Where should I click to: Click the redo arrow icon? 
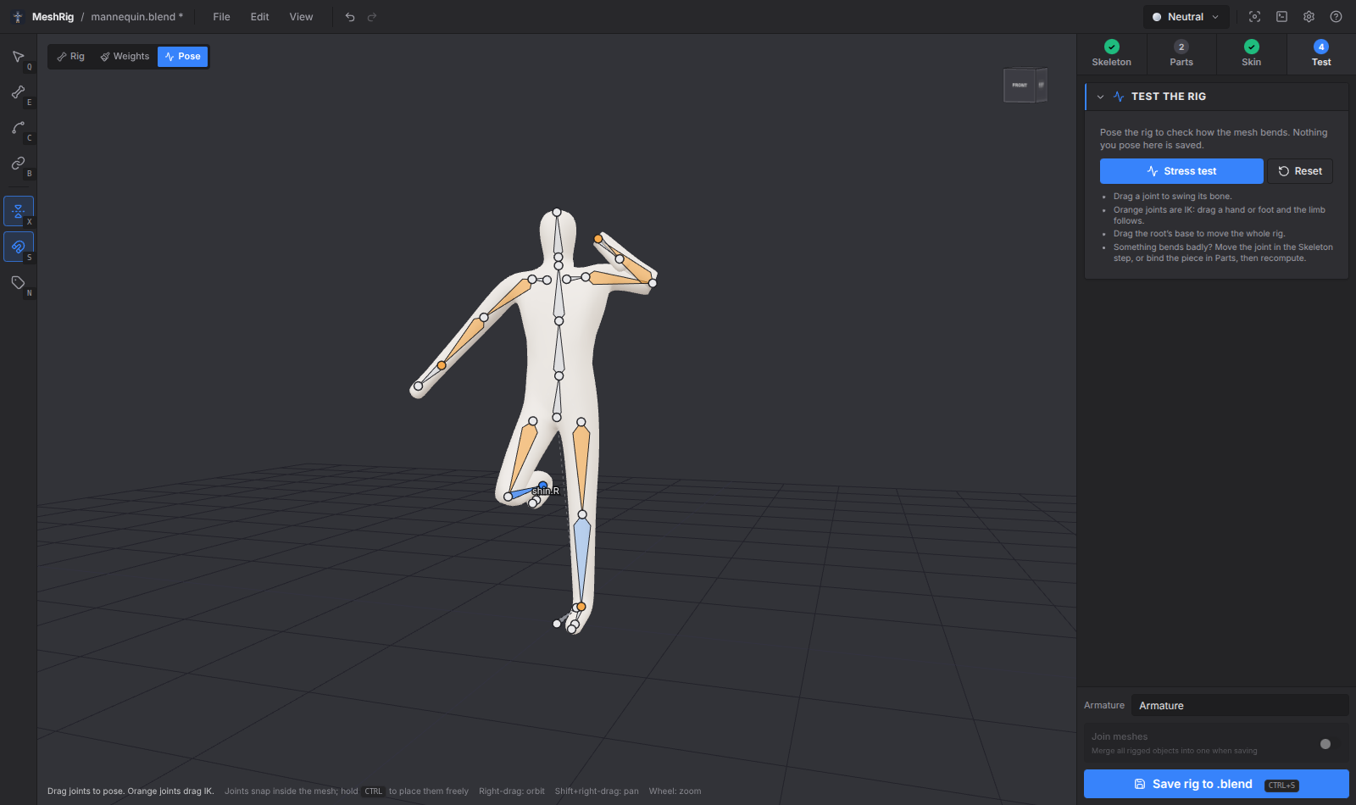[372, 17]
